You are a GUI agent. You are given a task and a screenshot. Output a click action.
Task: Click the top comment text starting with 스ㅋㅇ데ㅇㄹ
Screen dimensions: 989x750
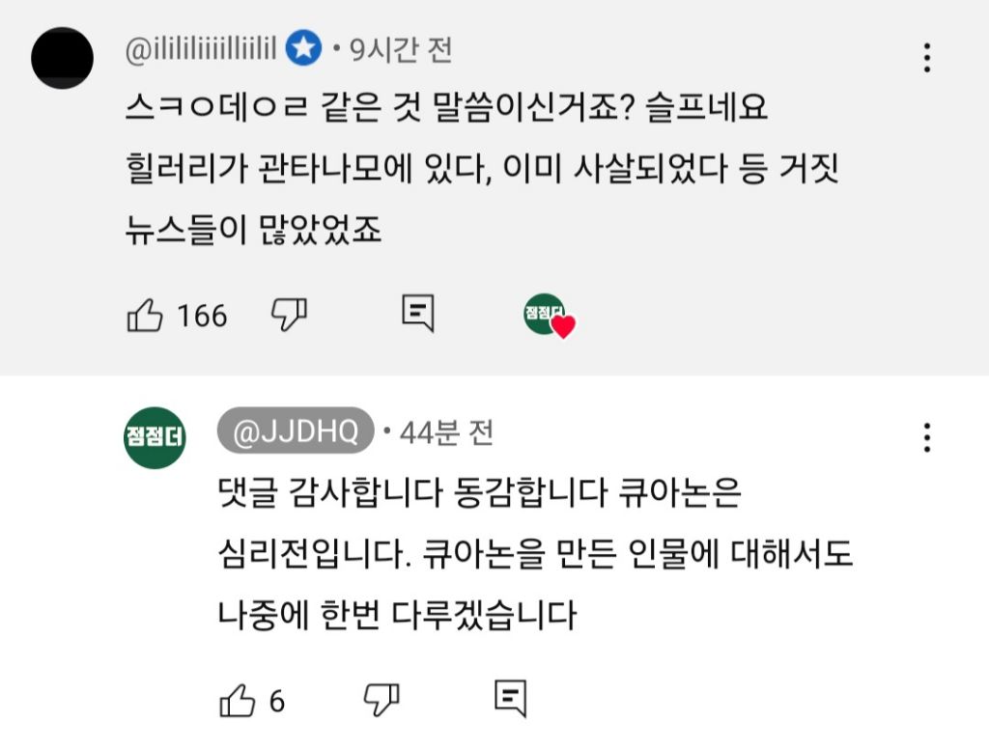pos(446,108)
